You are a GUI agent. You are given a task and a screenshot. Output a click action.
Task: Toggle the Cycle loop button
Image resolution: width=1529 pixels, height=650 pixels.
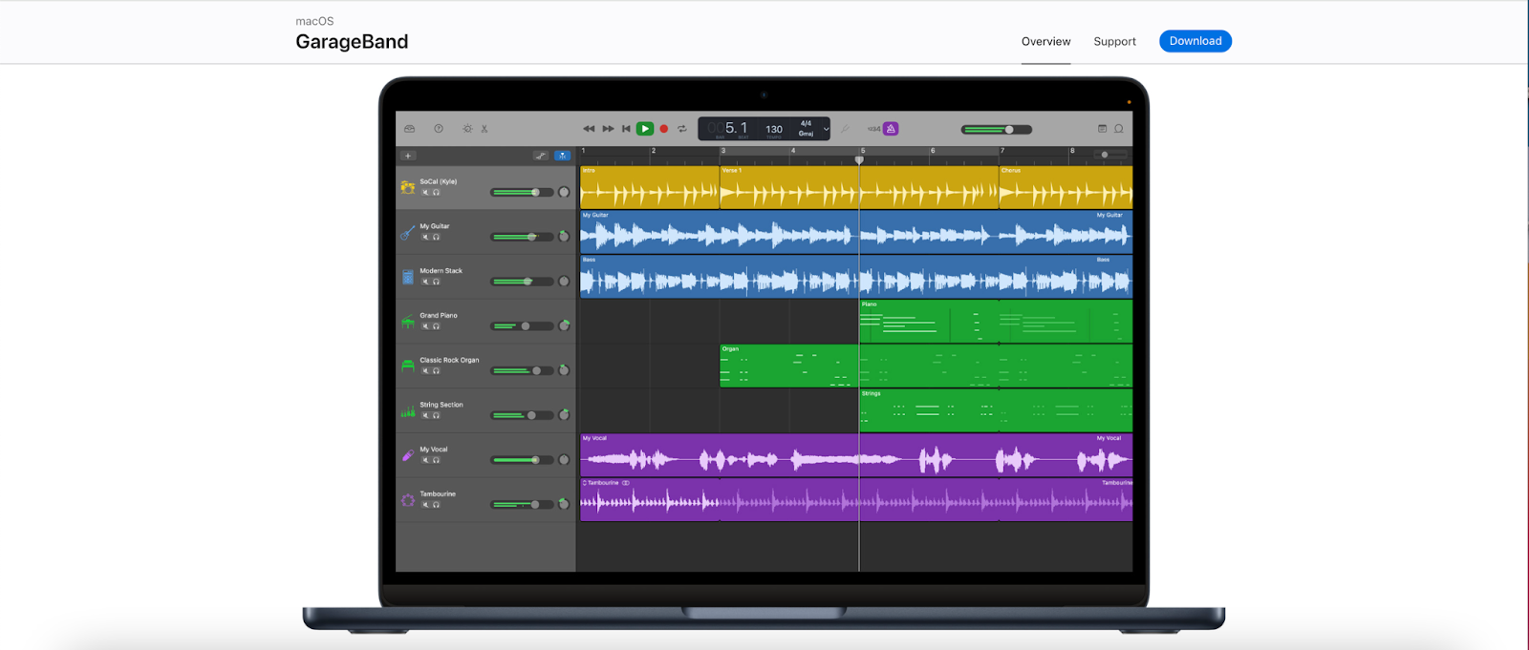tap(682, 129)
